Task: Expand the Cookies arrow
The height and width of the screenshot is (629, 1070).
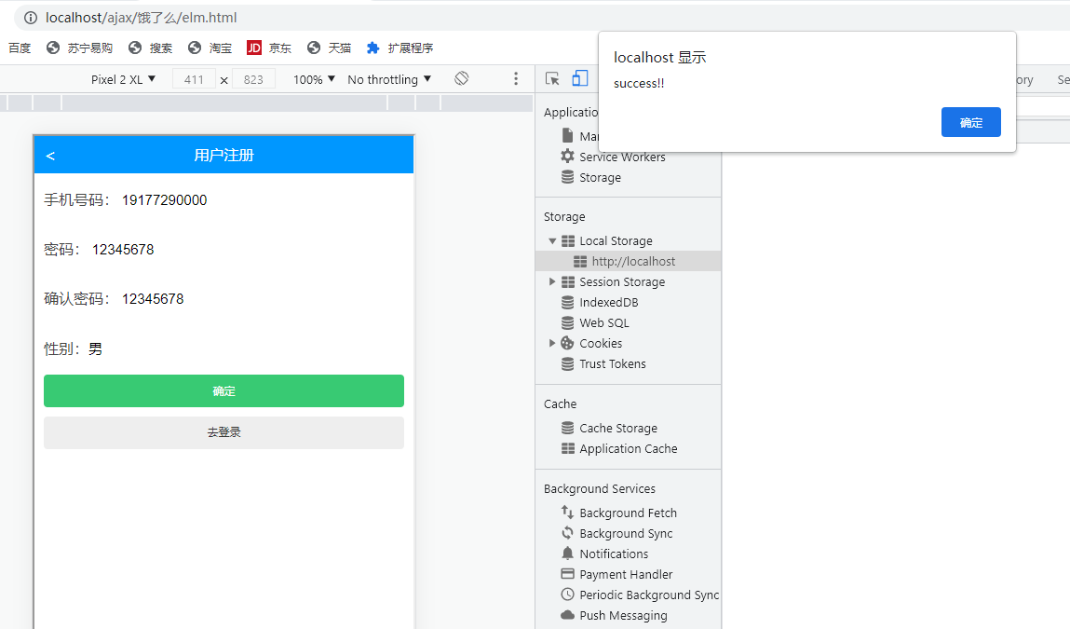Action: point(552,343)
